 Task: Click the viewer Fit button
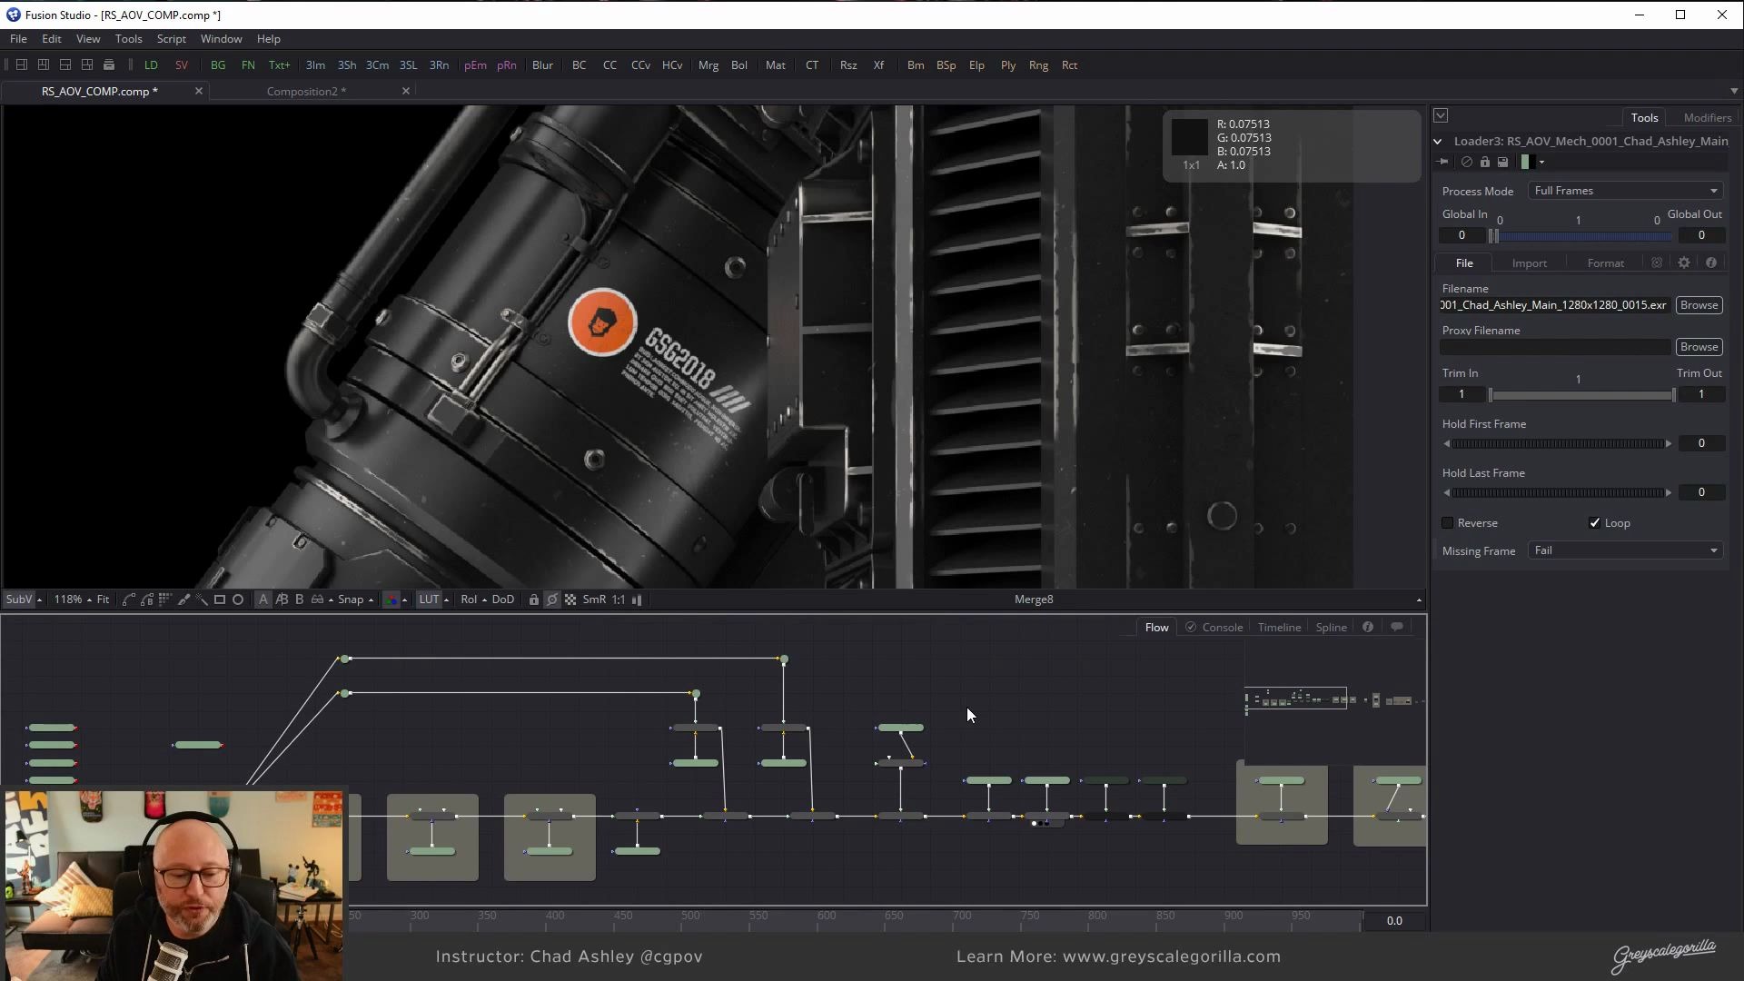click(103, 599)
